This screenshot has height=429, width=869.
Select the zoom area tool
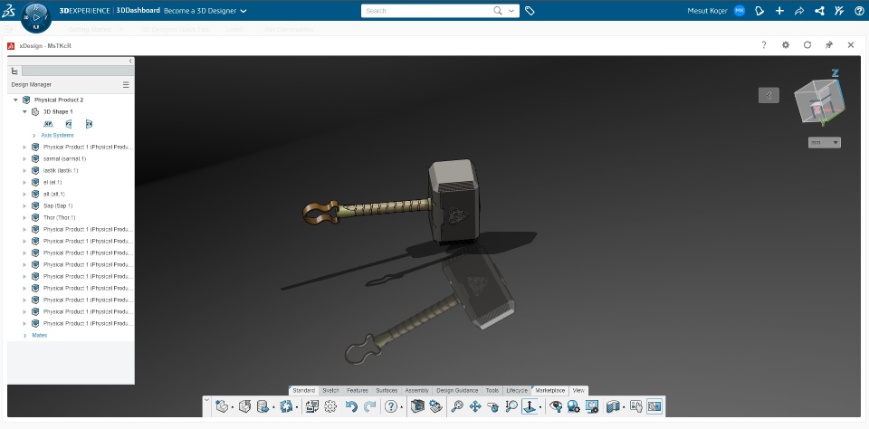pos(511,407)
